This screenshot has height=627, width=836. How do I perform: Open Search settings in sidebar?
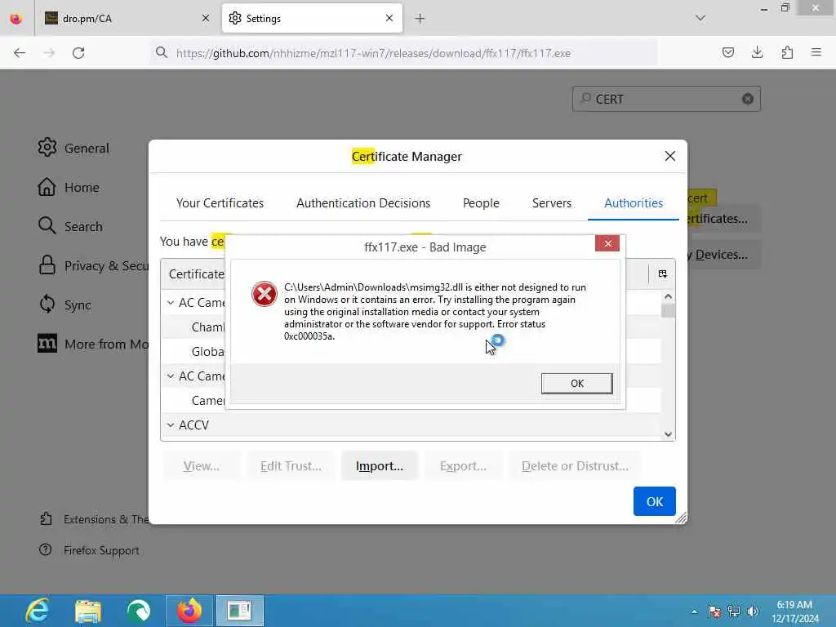(70, 227)
